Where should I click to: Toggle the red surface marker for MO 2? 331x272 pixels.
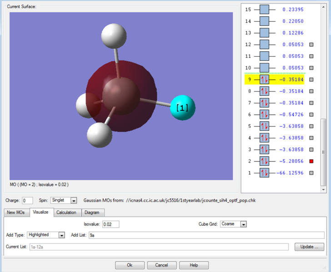pos(311,161)
